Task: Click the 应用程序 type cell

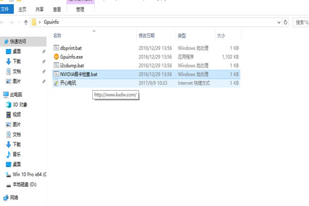Action: (185, 57)
